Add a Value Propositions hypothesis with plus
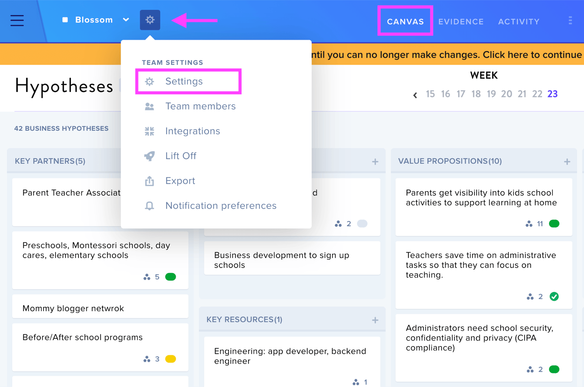 point(567,161)
